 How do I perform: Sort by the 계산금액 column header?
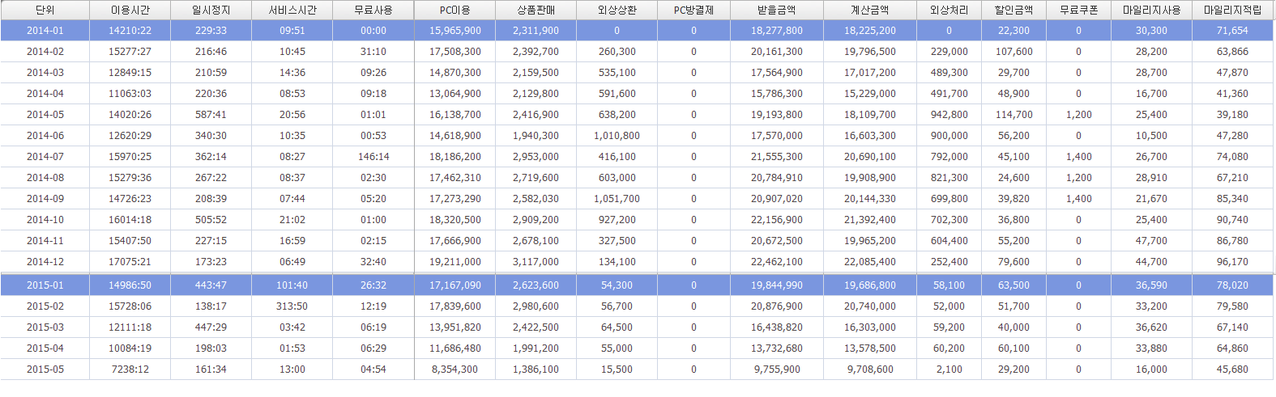870,11
